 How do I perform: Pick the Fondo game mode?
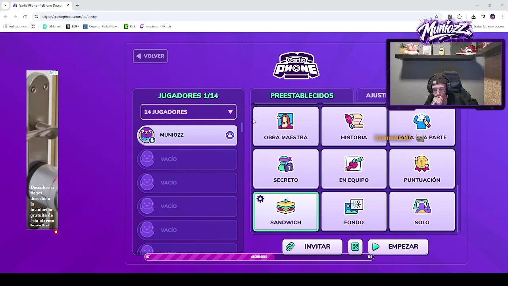354,211
